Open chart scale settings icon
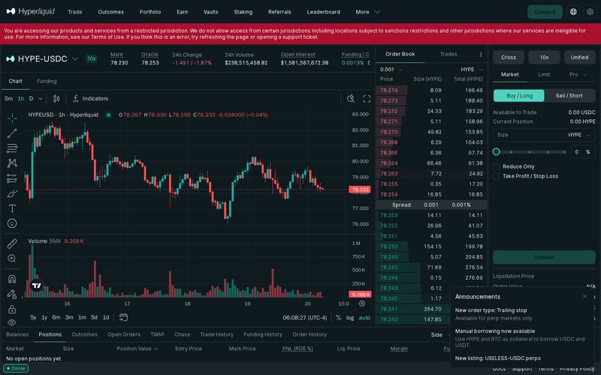The image size is (601, 375). tap(362, 304)
